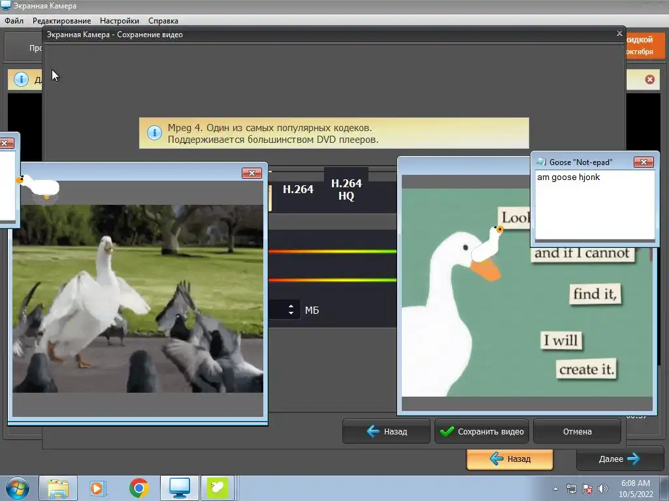Close the Goose "Not-epad" window
This screenshot has width=669, height=501.
coord(644,162)
